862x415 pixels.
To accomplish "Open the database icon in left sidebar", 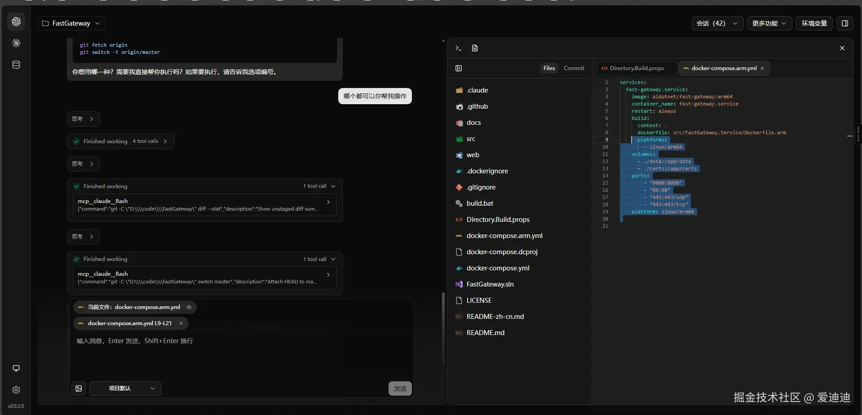I will 16,65.
